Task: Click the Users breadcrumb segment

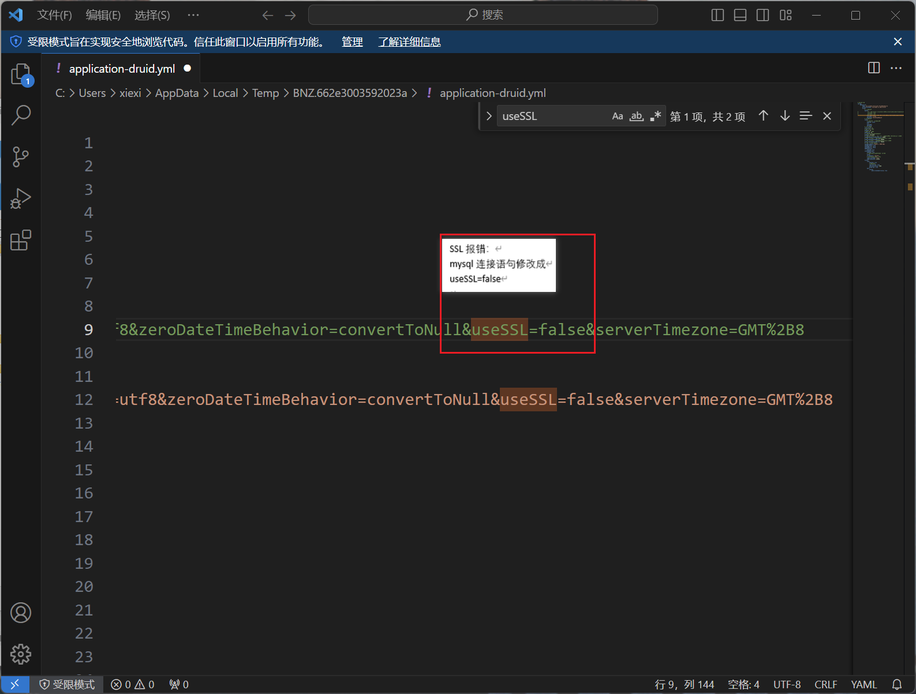Action: [92, 93]
